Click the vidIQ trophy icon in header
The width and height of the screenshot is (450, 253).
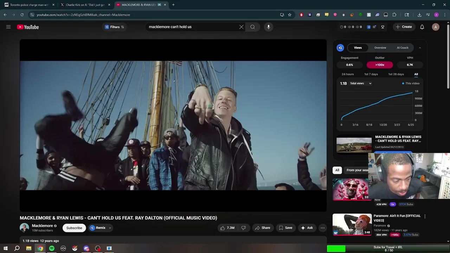coord(383,27)
